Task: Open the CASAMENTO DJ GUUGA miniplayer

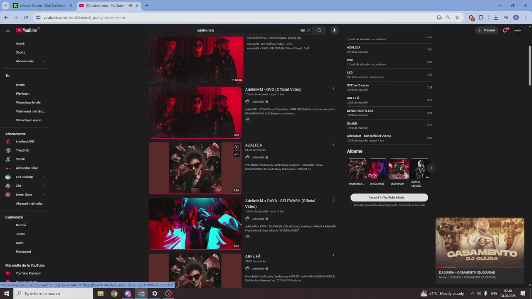Action: click(x=480, y=243)
